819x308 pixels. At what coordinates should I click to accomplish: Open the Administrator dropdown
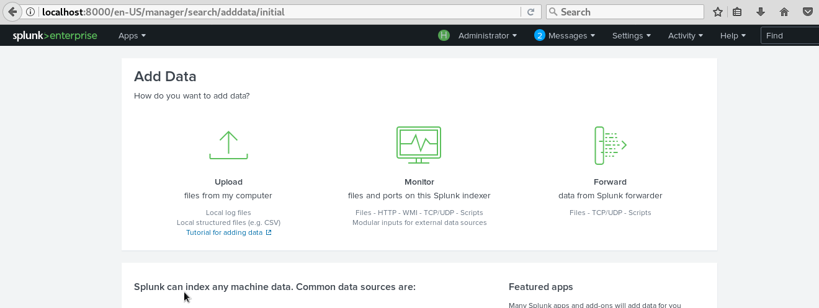click(488, 35)
